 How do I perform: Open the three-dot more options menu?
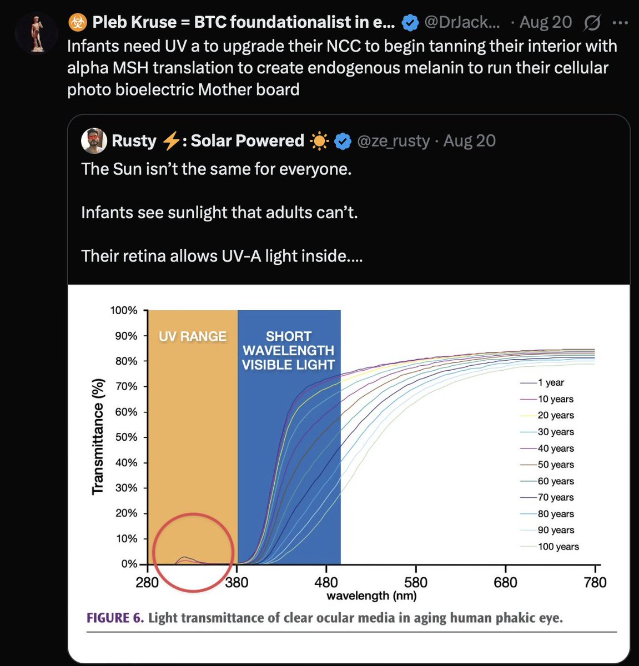click(x=620, y=23)
